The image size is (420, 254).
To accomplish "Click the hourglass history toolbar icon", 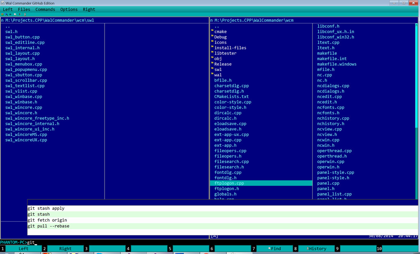I will point(25,14).
